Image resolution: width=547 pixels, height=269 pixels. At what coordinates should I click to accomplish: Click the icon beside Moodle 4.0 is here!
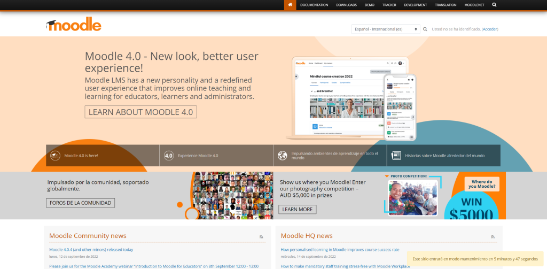click(55, 156)
